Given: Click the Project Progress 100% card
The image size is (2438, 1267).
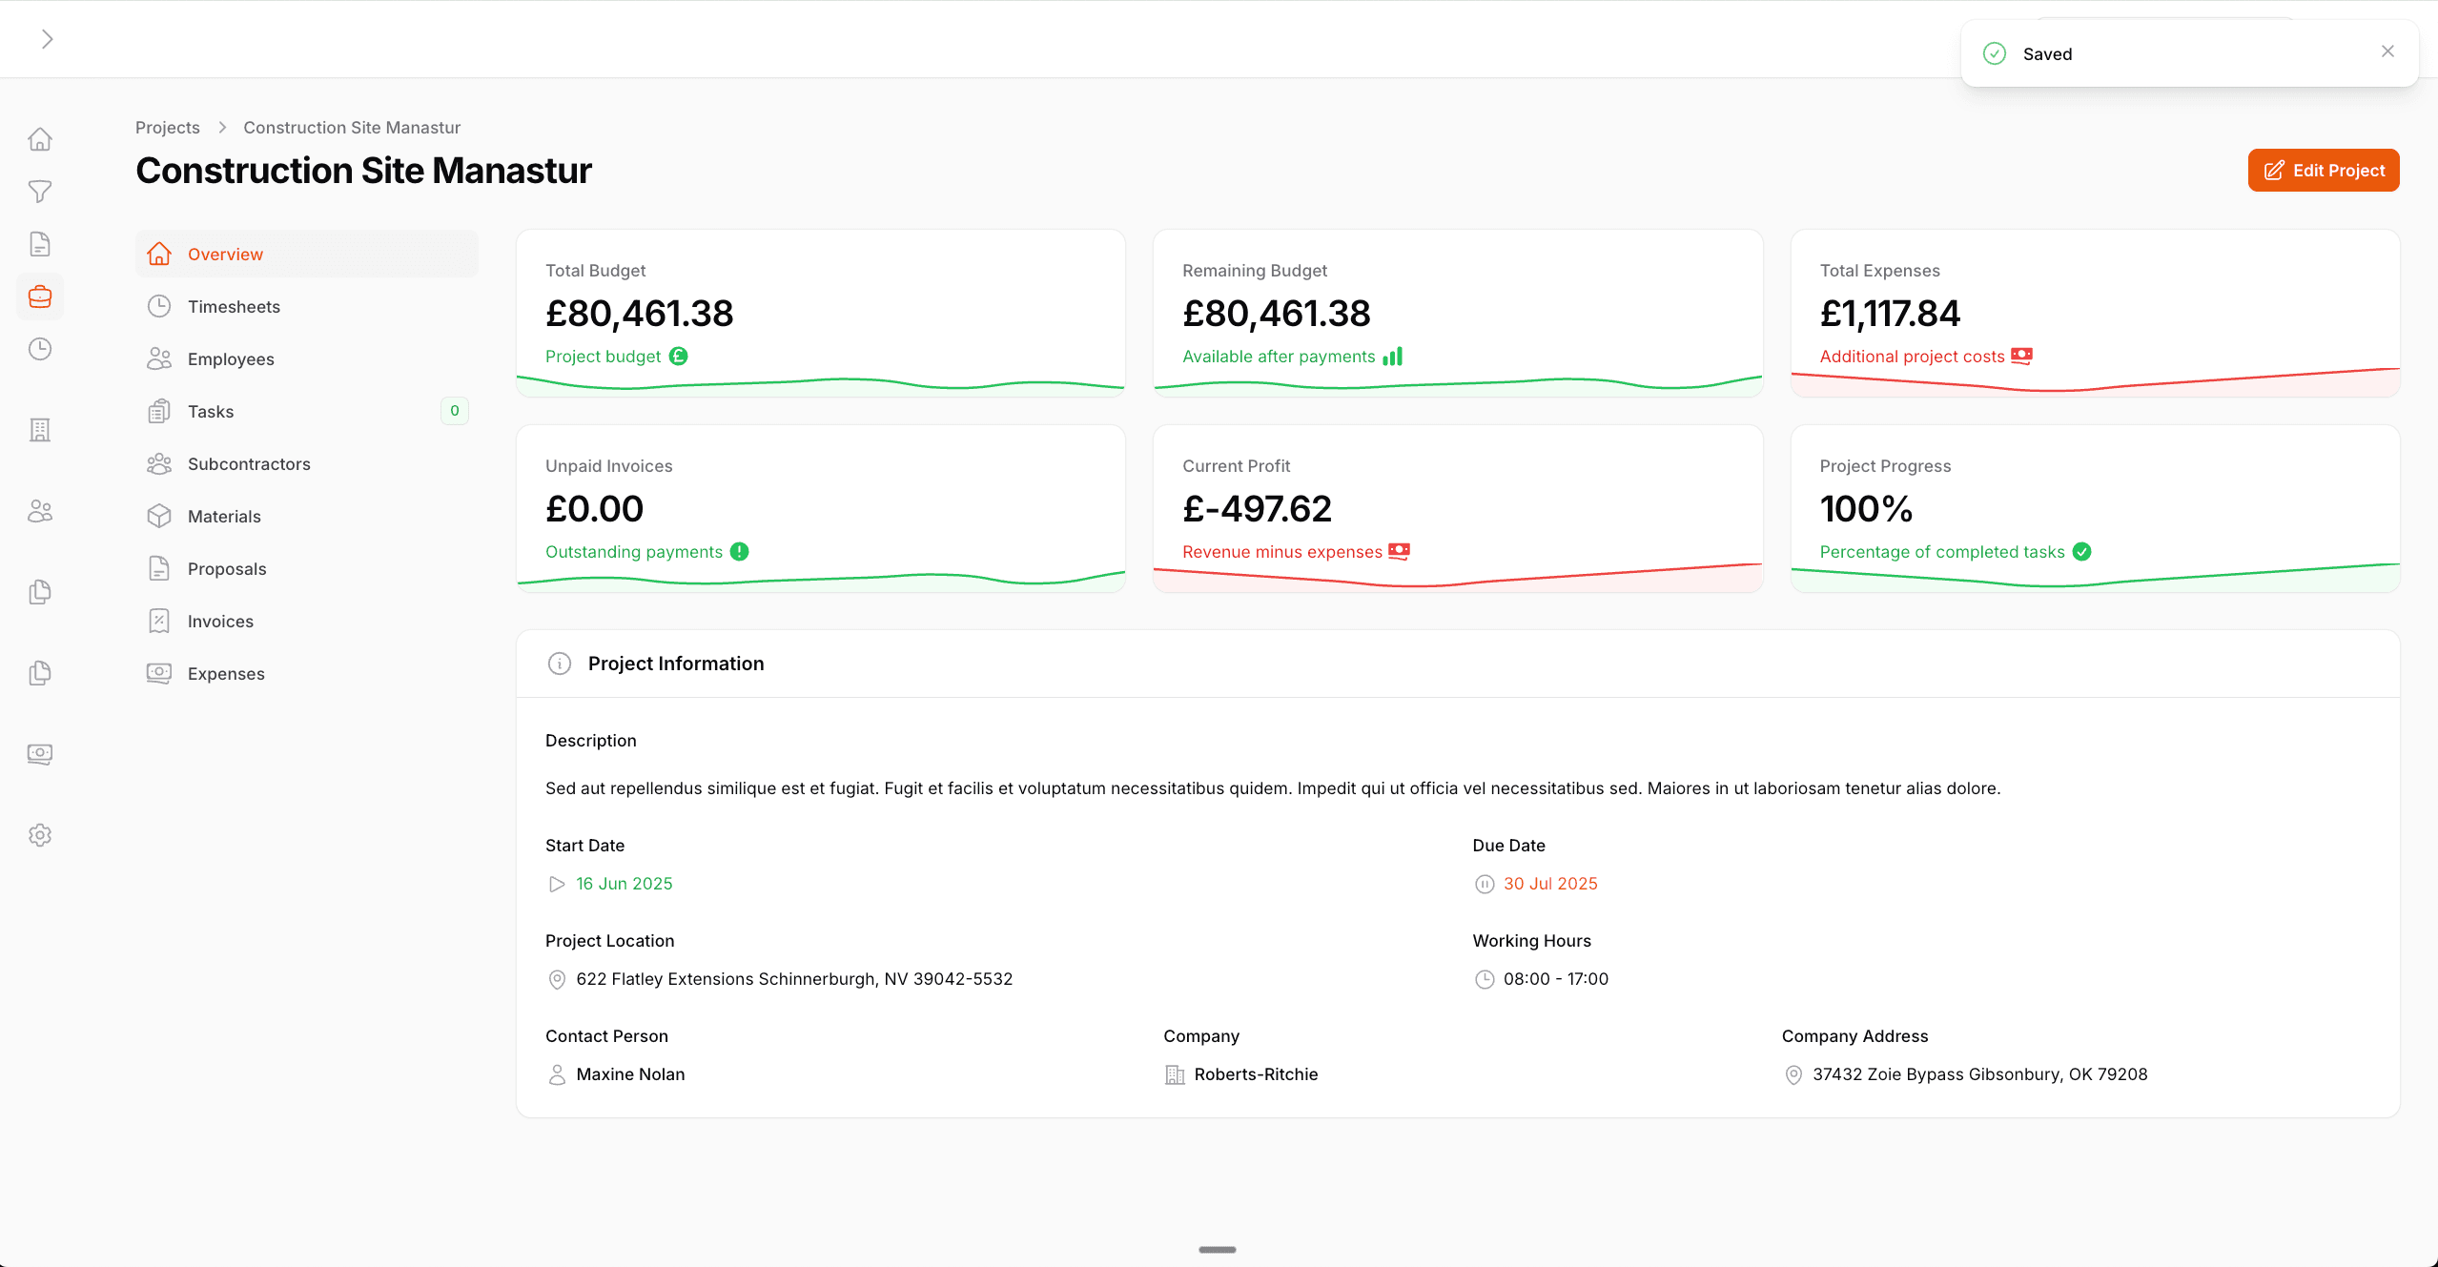Looking at the screenshot, I should [x=2094, y=508].
